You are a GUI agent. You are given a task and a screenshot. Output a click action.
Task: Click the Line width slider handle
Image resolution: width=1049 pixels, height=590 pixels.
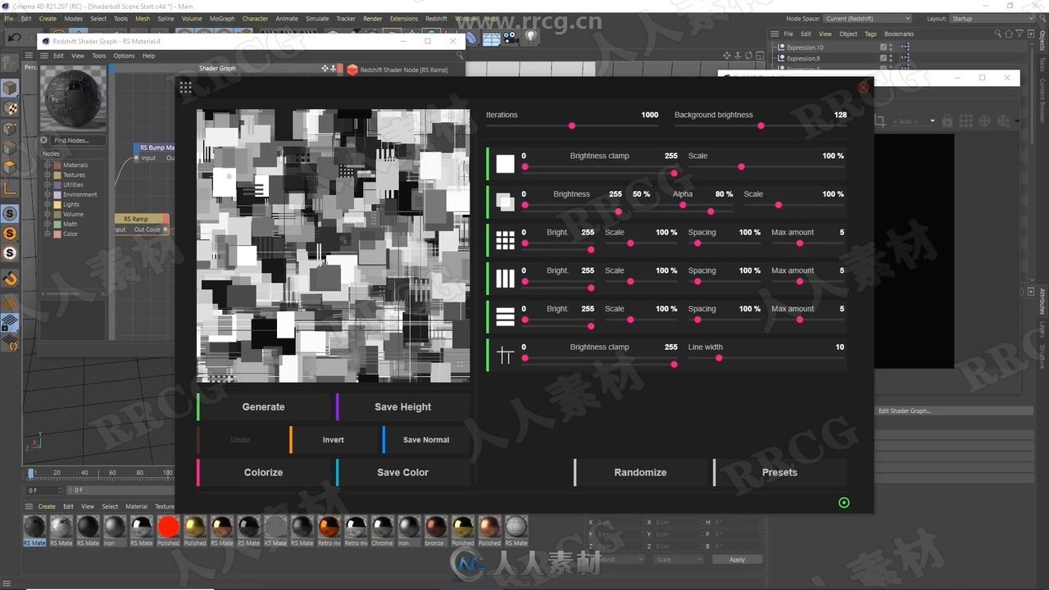[x=719, y=358]
